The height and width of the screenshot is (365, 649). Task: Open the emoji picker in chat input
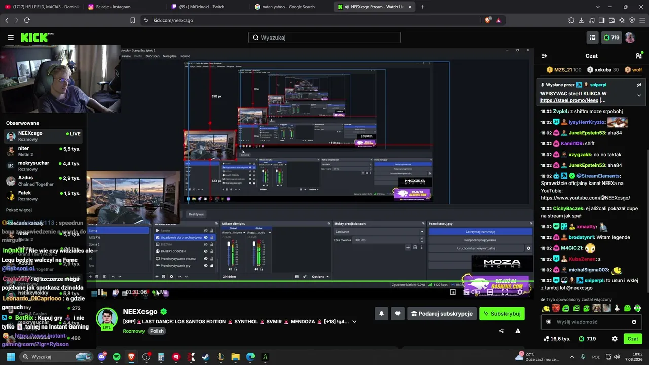coord(634,322)
